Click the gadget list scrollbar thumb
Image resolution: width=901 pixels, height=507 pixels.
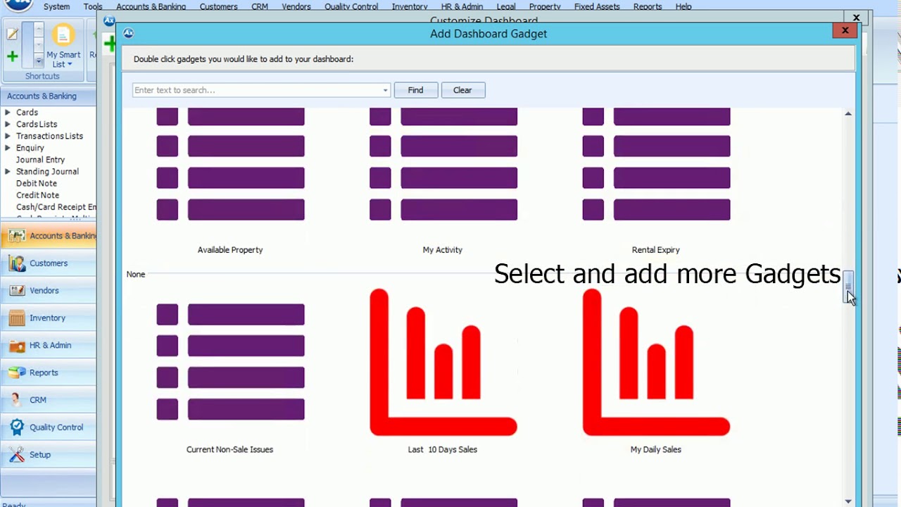(849, 287)
